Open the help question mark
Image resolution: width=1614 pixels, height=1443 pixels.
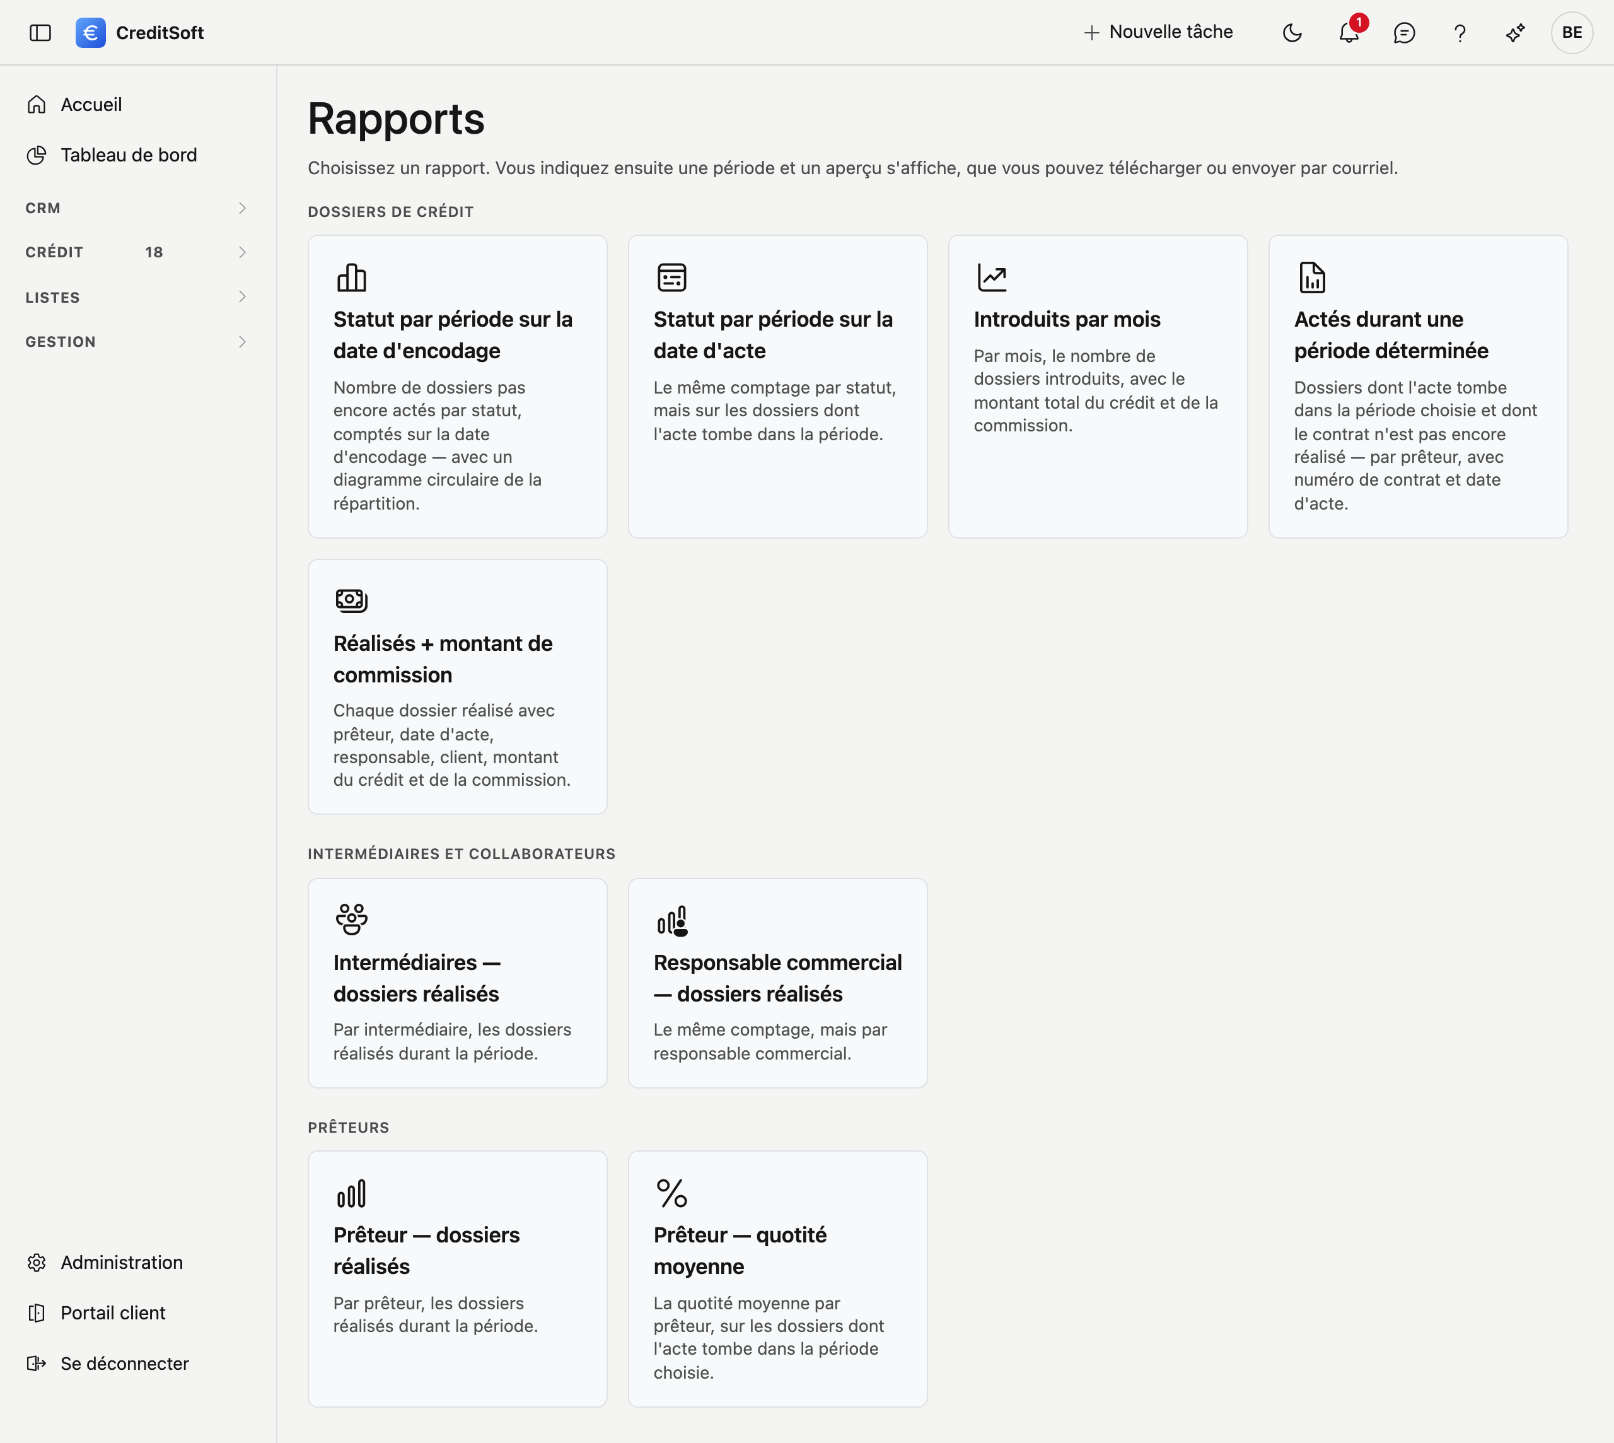coord(1460,33)
